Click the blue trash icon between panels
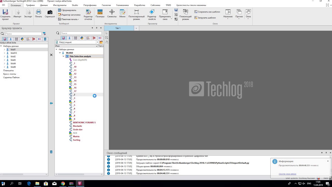 pos(51,152)
